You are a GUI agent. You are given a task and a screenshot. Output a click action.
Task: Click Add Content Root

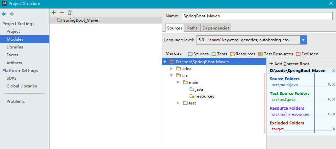289,64
